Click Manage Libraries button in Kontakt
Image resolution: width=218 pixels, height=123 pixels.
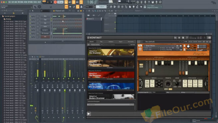pos(95,45)
